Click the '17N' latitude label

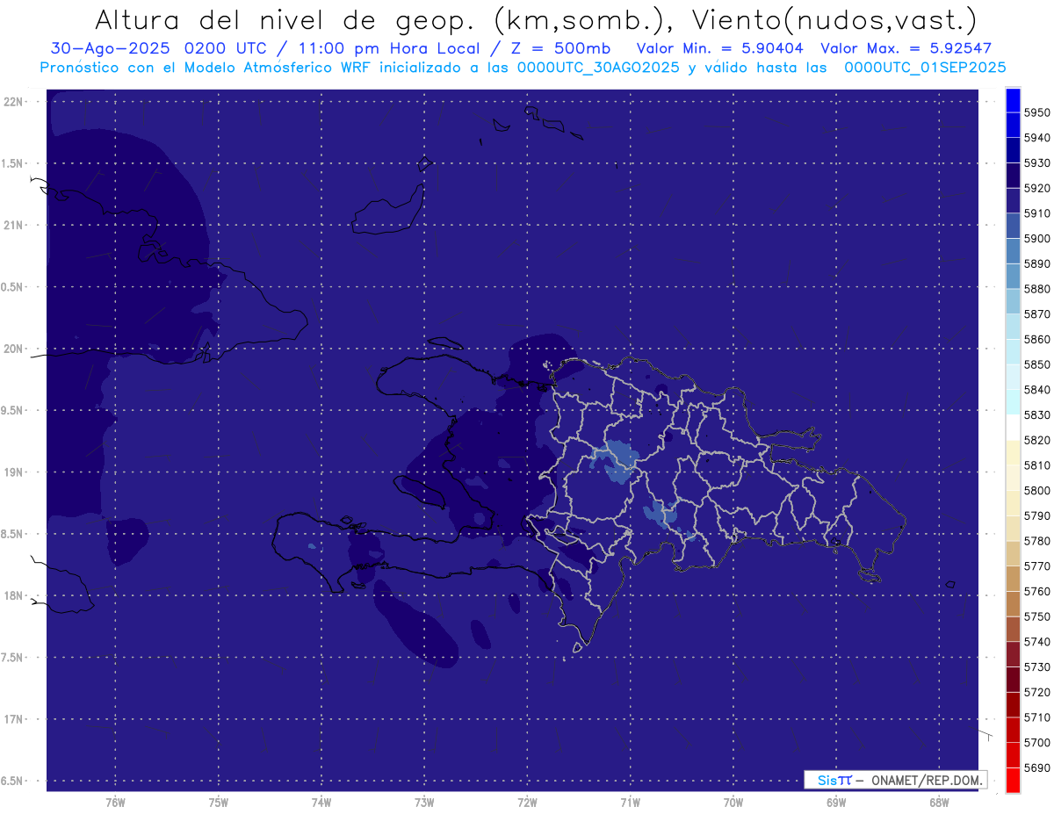click(x=14, y=719)
